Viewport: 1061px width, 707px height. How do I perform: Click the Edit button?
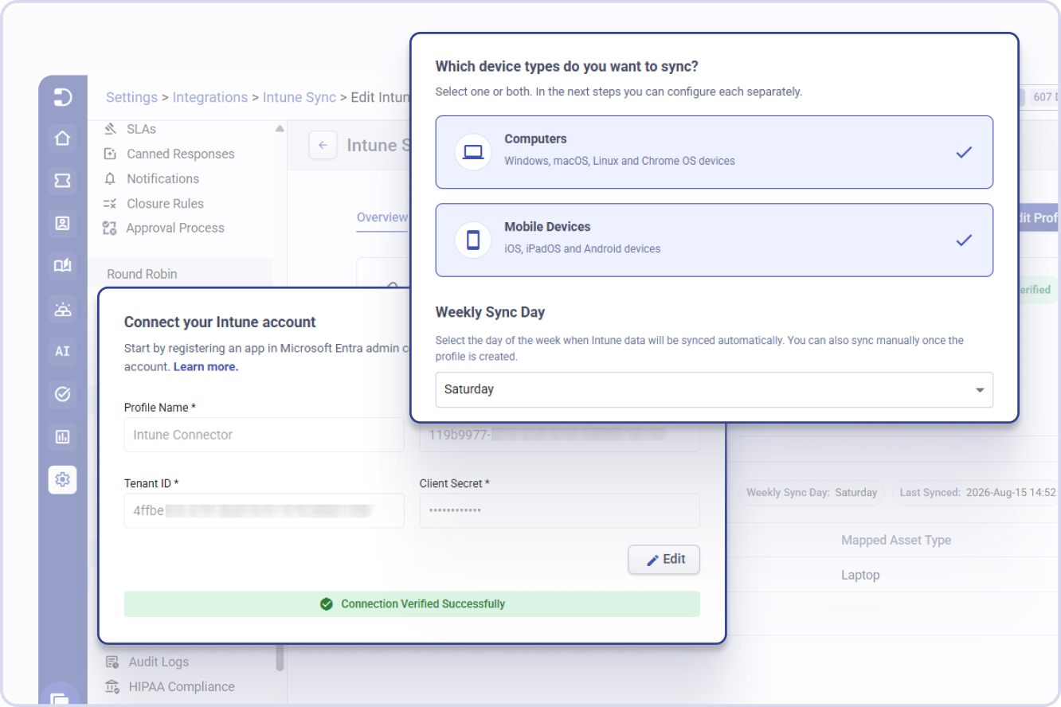point(664,560)
